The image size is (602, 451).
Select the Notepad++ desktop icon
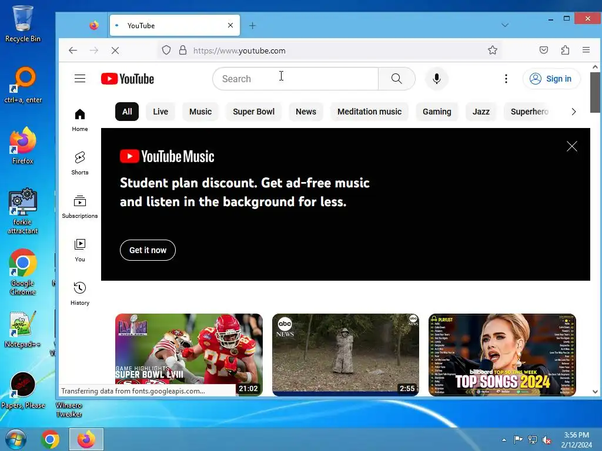coord(23,329)
